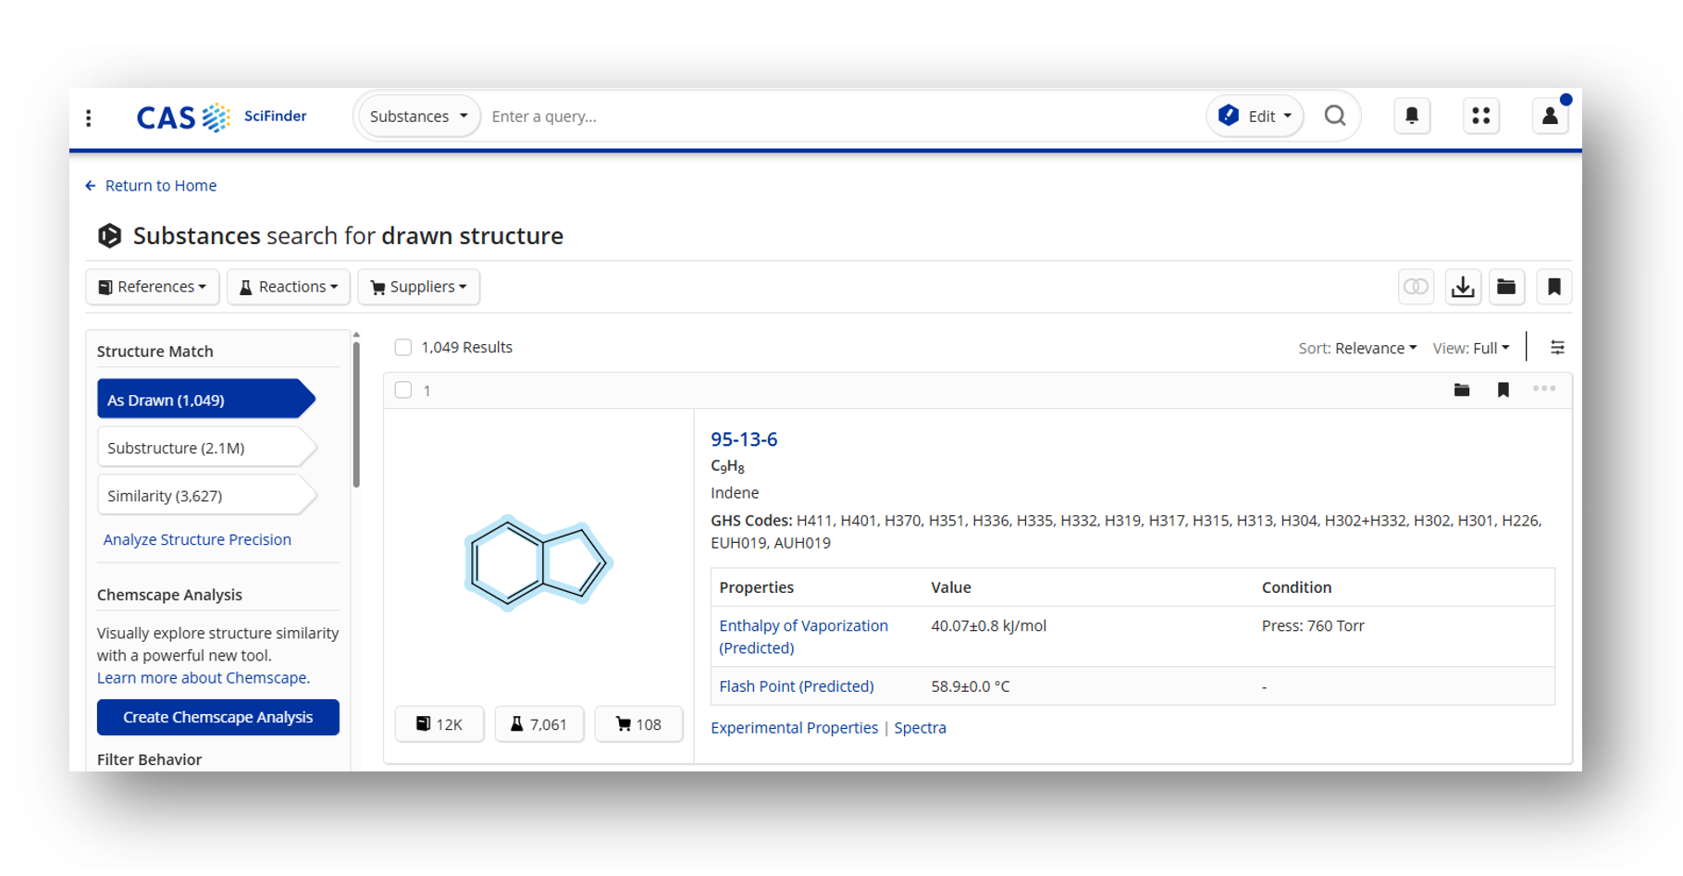Open the Edit structure dropdown
The image size is (1683, 876).
pos(1256,117)
